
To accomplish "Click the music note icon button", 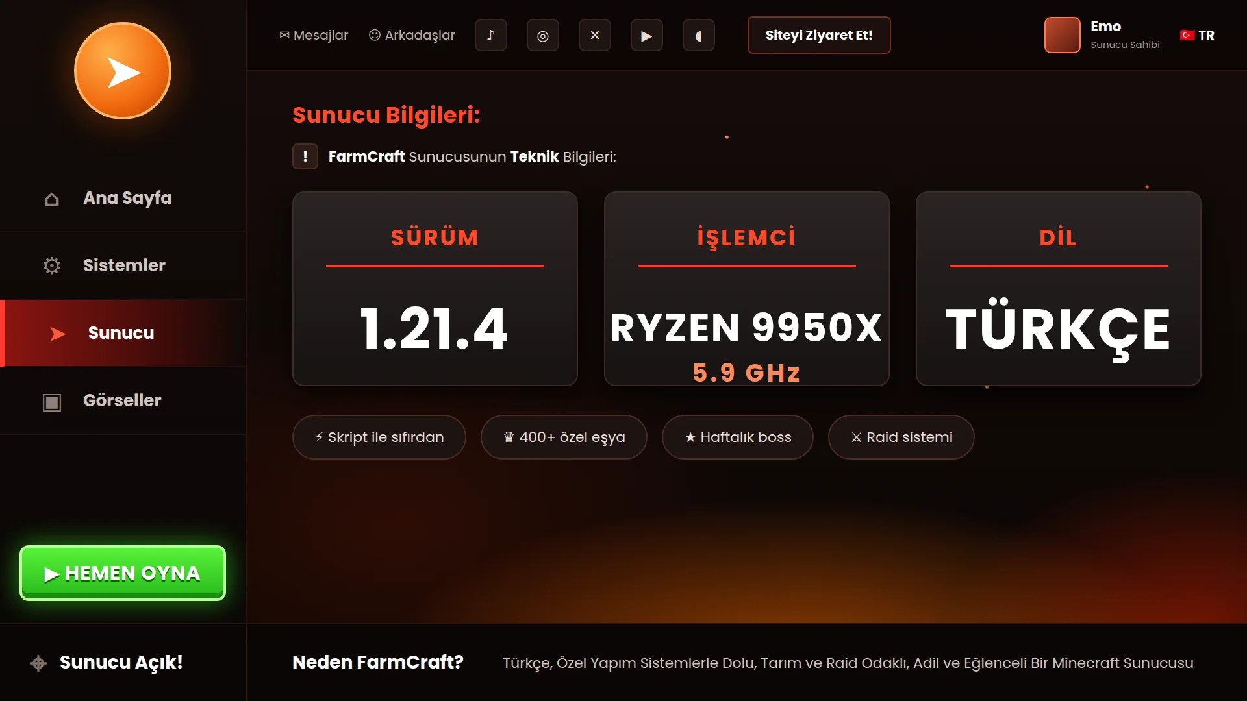I will [491, 35].
